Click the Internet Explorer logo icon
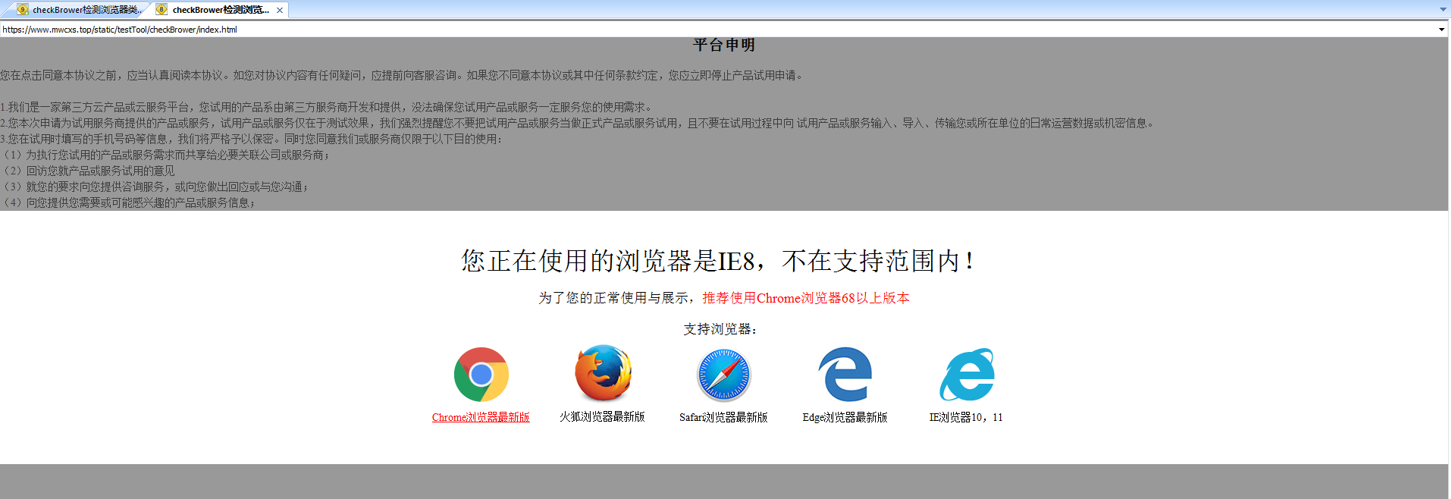This screenshot has height=499, width=1452. pyautogui.click(x=967, y=375)
